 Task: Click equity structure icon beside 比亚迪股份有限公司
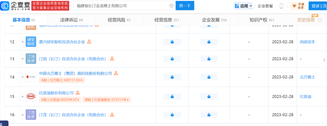click(78, 93)
